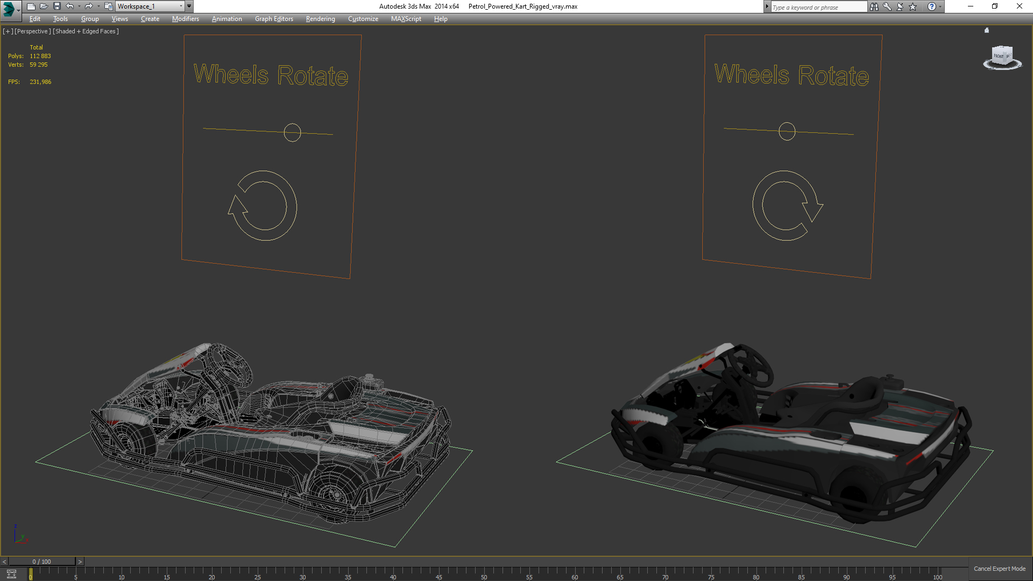Select the right Wheels Rotate slider circle
The width and height of the screenshot is (1033, 581).
pyautogui.click(x=787, y=131)
